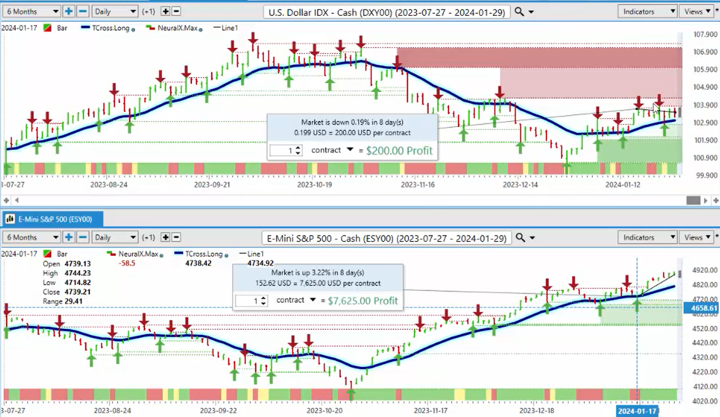The width and height of the screenshot is (720, 417).
Task: Select the E-Mini S&P 500 (ESY00) tab
Action: [53, 219]
